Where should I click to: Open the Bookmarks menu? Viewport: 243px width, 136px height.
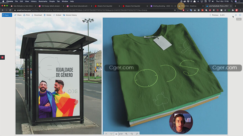[43, 1]
